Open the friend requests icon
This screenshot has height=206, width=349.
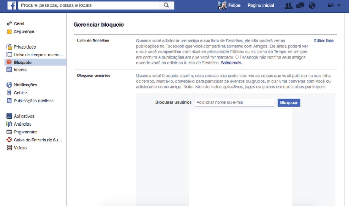[288, 5]
